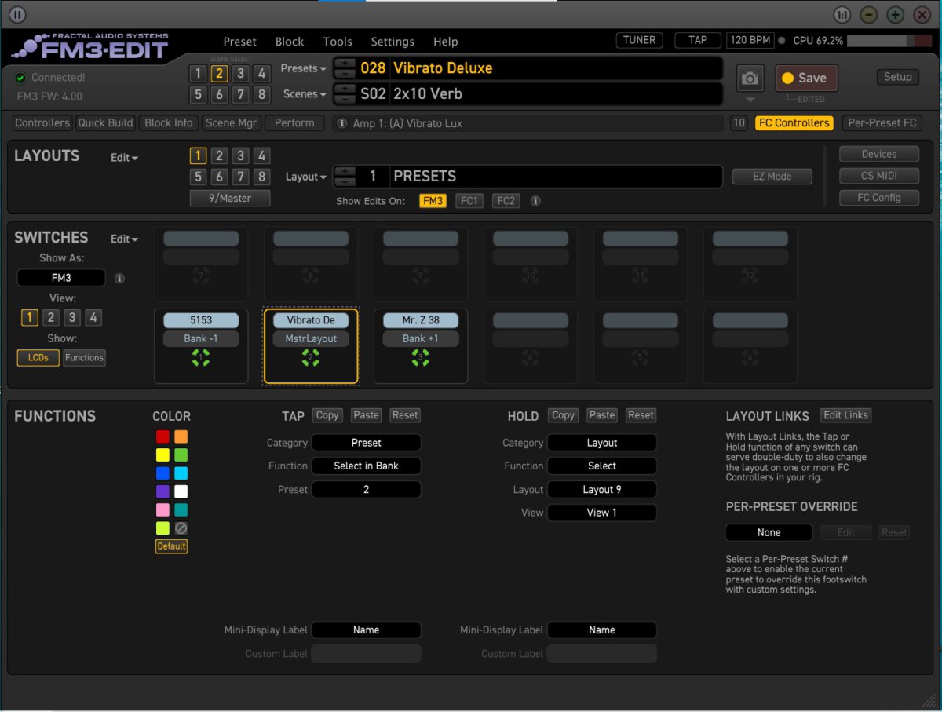This screenshot has width=942, height=712.
Task: Open FC Config
Action: (x=879, y=198)
